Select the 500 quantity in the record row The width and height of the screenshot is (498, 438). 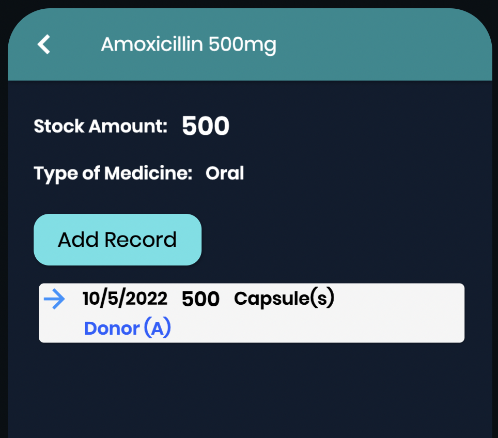point(200,299)
